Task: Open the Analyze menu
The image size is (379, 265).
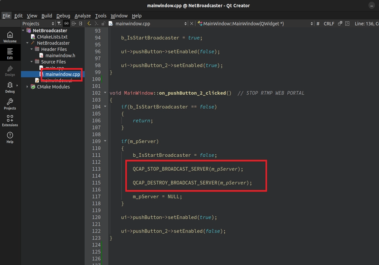Action: click(x=82, y=16)
